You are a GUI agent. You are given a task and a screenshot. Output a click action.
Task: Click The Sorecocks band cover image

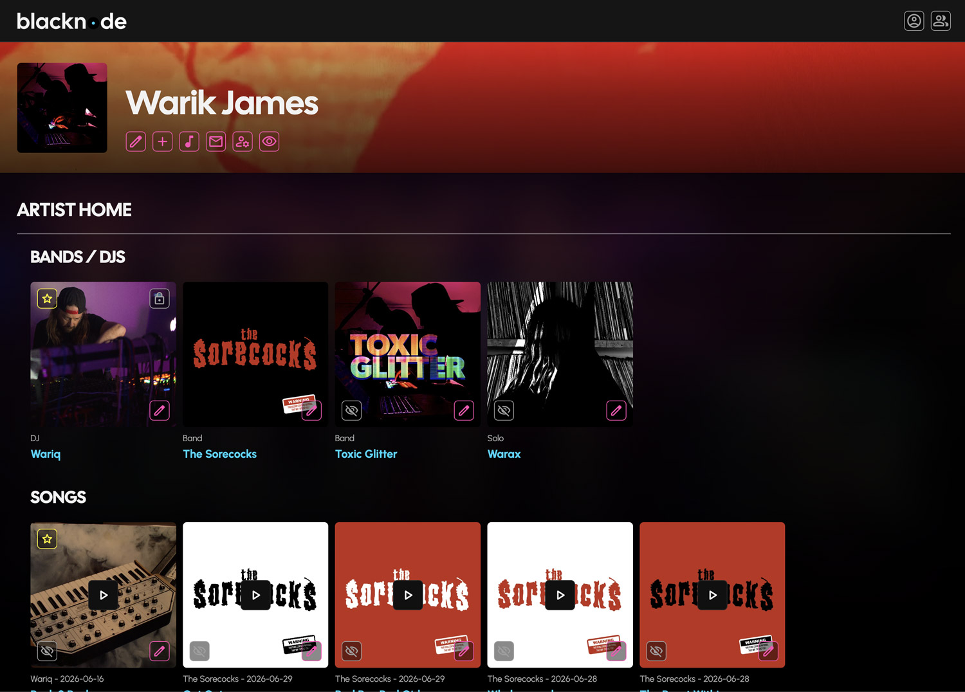coord(255,354)
